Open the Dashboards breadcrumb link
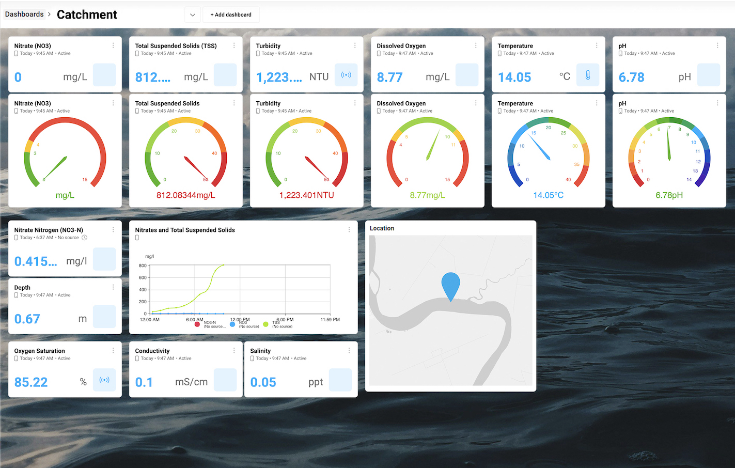This screenshot has height=468, width=735. [24, 14]
